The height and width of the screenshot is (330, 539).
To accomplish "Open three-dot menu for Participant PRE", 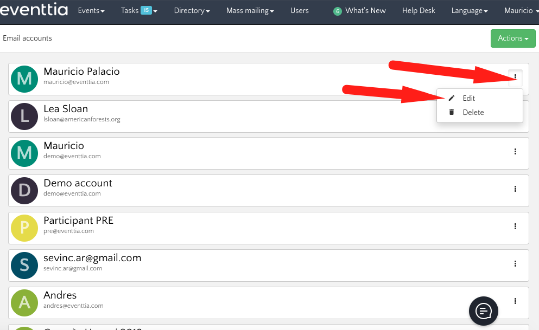I will click(x=515, y=227).
